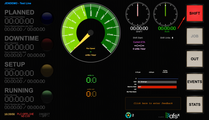Image resolution: width=209 pixels, height=120 pixels.
Task: Click the Shift analog clock dial
Action: tap(138, 14)
